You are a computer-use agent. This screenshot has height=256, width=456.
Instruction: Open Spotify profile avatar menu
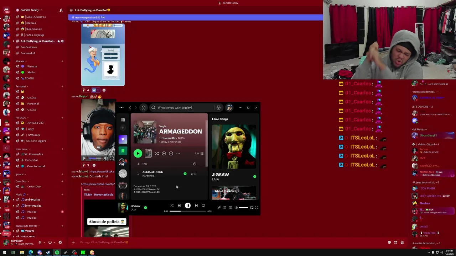point(229,107)
